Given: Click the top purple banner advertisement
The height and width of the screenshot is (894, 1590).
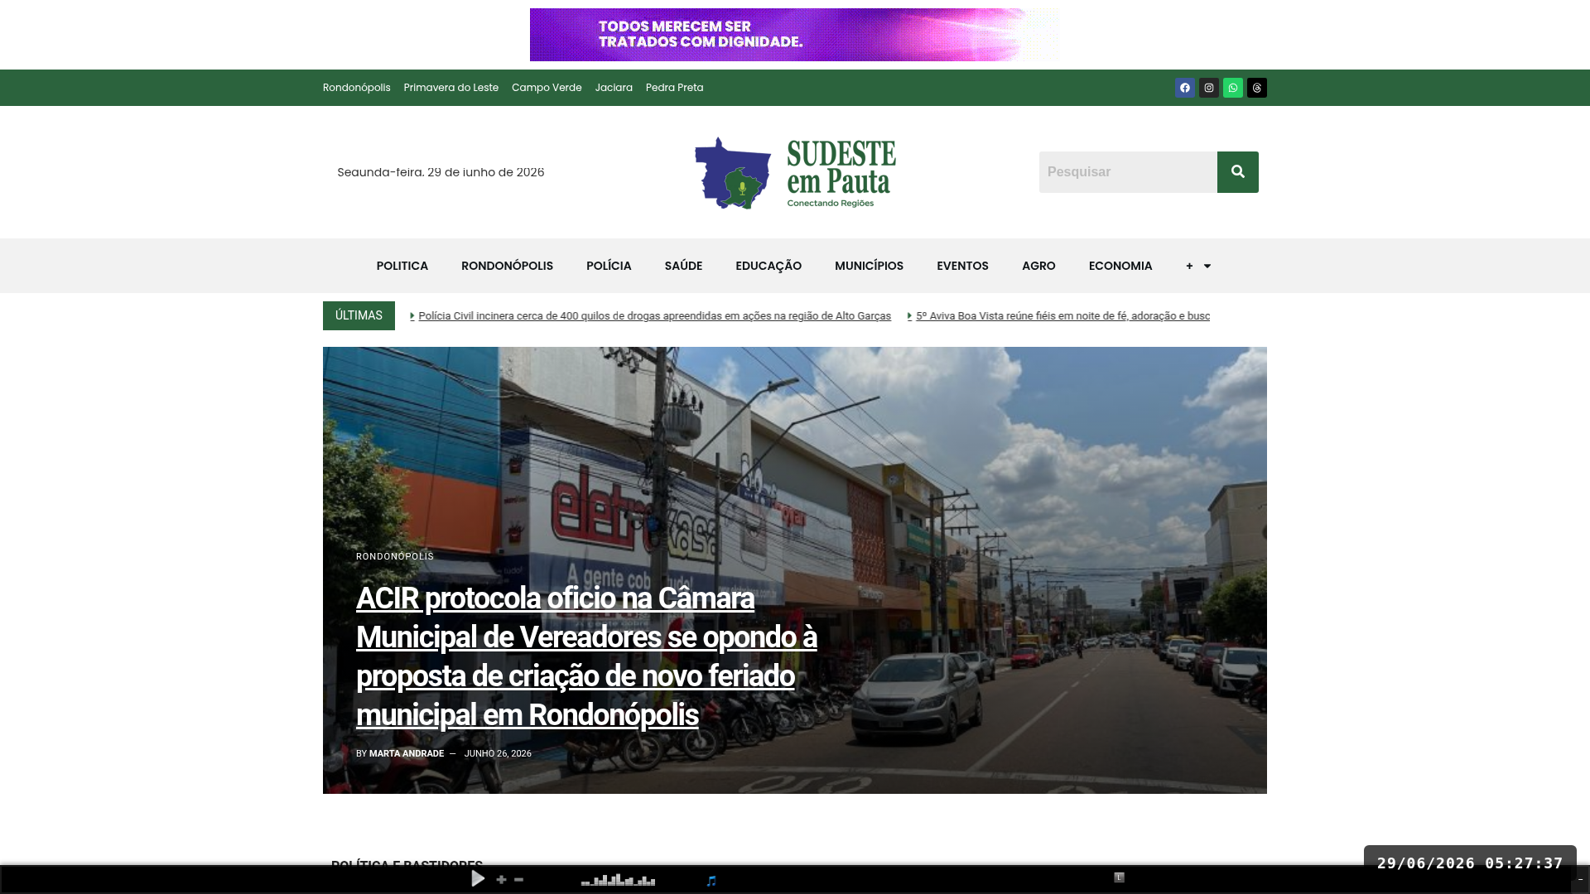Looking at the screenshot, I should click(x=795, y=35).
